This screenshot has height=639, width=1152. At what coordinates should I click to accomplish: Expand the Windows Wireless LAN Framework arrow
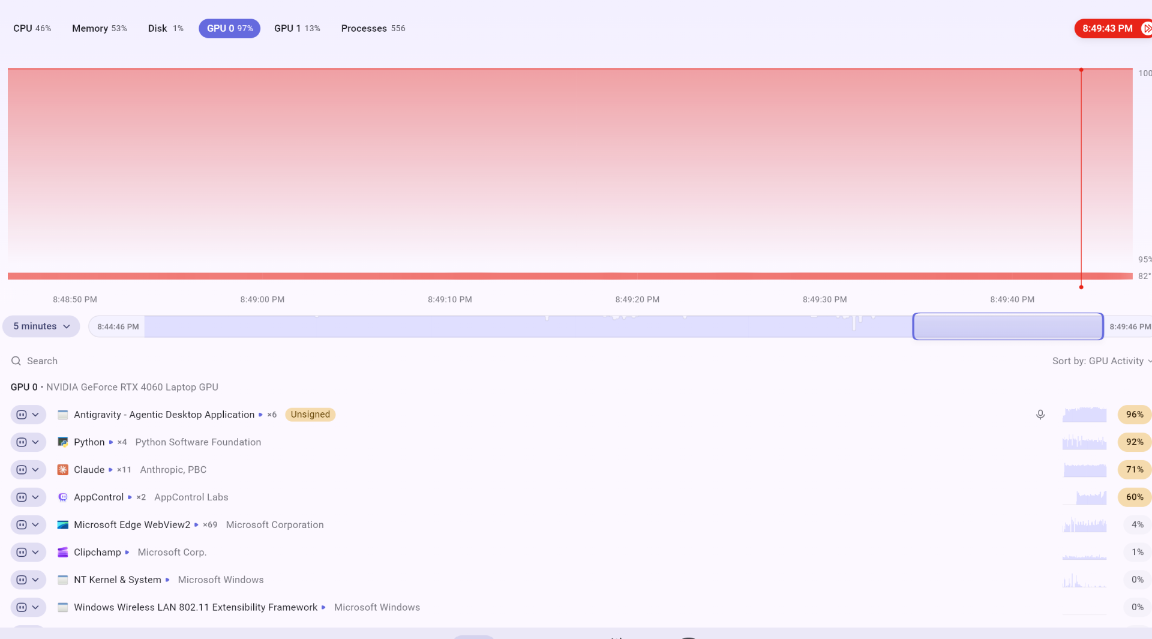pos(323,608)
